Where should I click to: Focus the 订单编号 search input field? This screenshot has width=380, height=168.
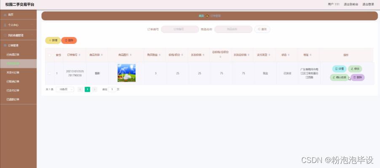point(180,29)
